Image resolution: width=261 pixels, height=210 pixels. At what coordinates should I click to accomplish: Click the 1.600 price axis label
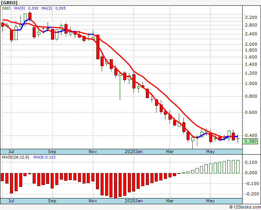251,57
